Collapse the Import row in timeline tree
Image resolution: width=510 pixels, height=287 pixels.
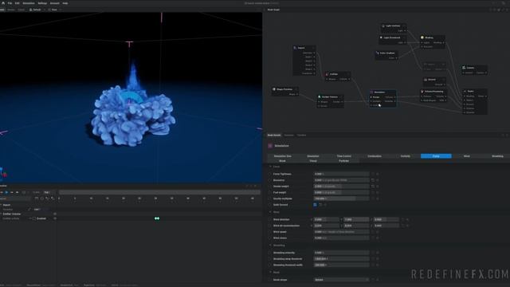[x=1, y=205]
